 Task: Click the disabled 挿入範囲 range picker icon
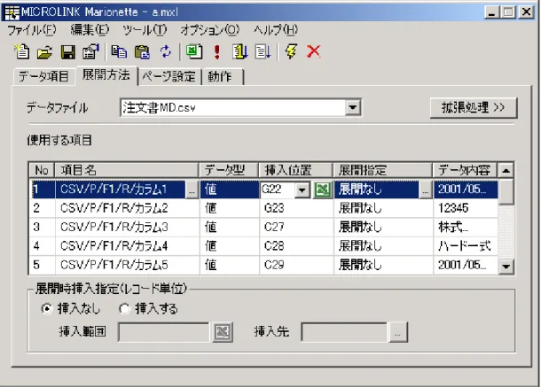tap(223, 332)
